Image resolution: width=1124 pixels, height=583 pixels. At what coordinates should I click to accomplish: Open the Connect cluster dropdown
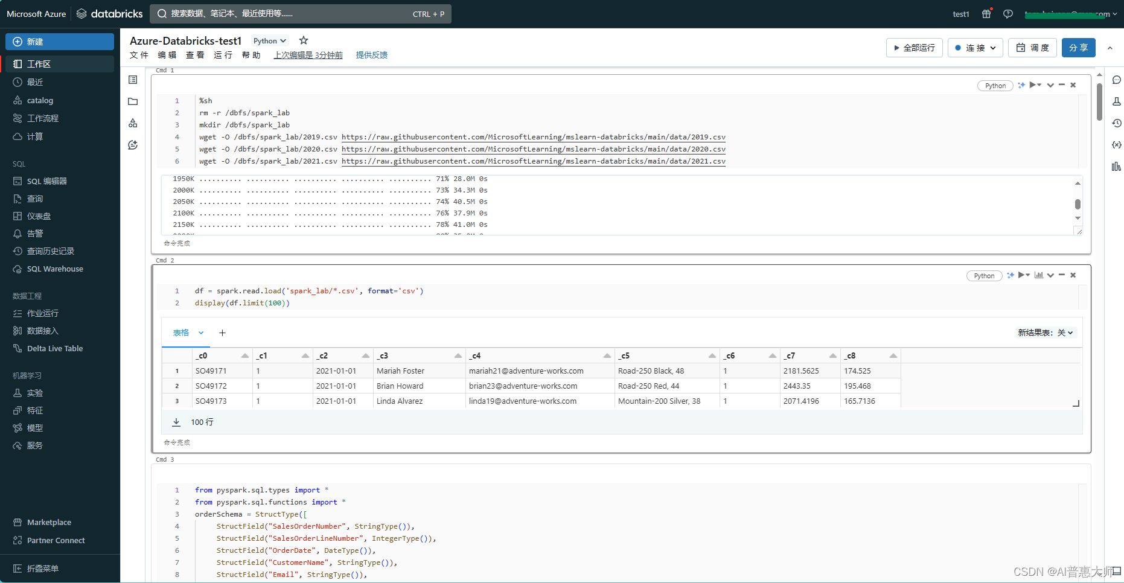click(x=976, y=48)
